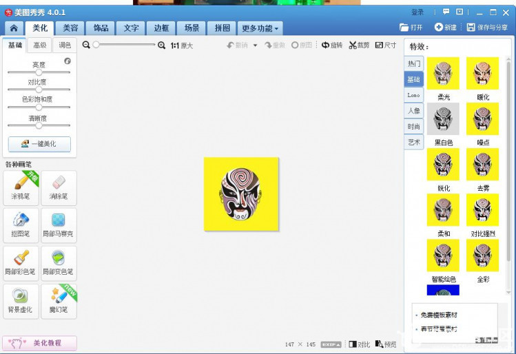Open the undo history dropdown arrow
This screenshot has height=354, width=516.
click(255, 45)
